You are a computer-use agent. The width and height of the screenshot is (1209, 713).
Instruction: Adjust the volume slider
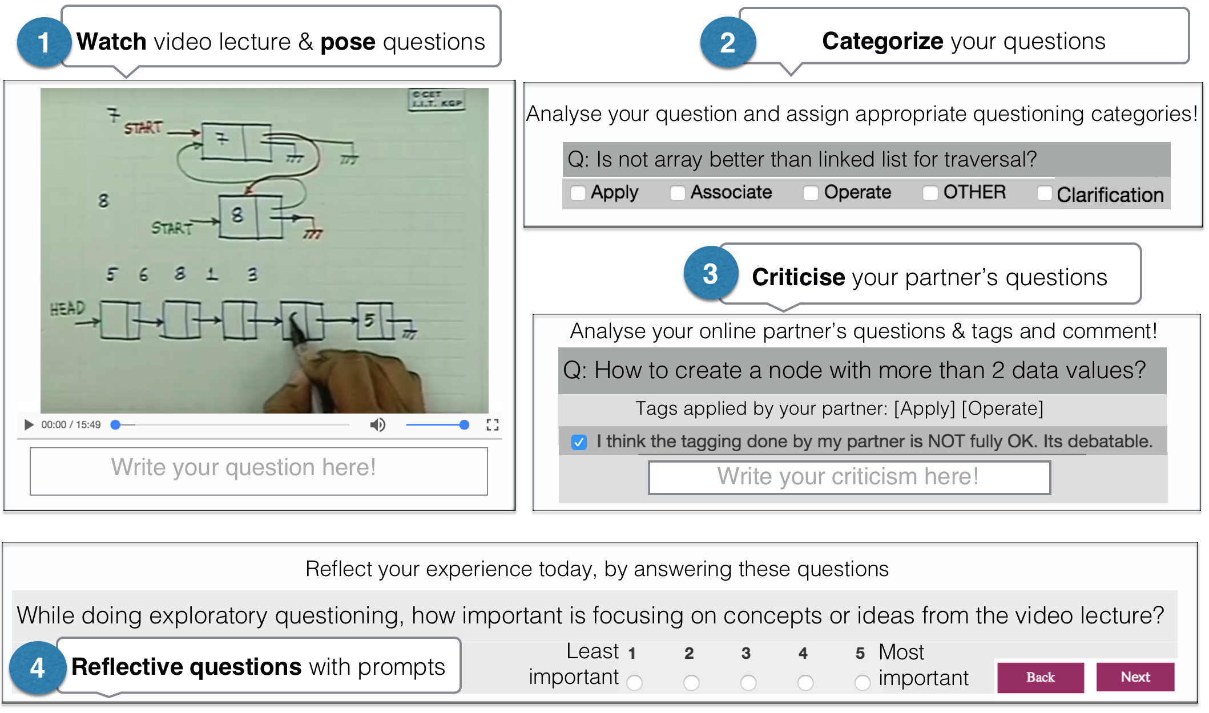(437, 424)
